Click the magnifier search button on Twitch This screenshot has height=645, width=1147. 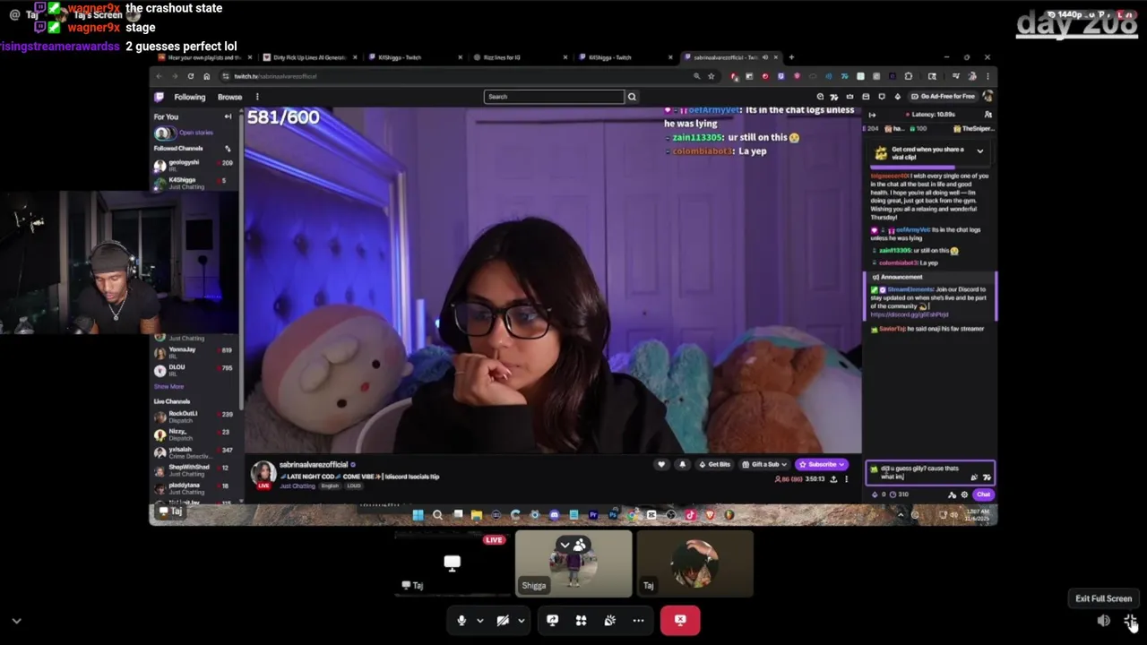(x=632, y=97)
